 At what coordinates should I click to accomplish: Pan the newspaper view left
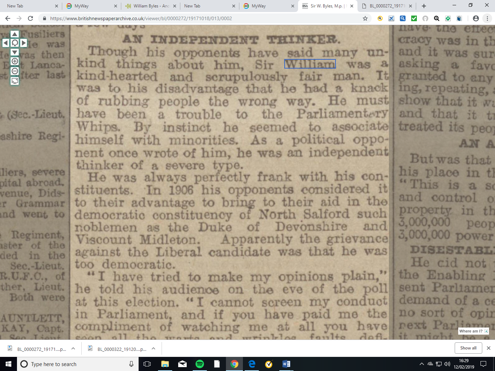(x=6, y=43)
